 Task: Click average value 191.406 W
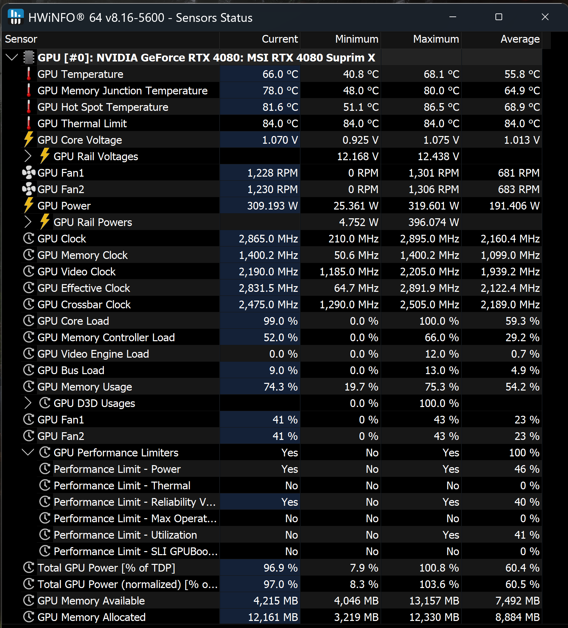click(514, 206)
